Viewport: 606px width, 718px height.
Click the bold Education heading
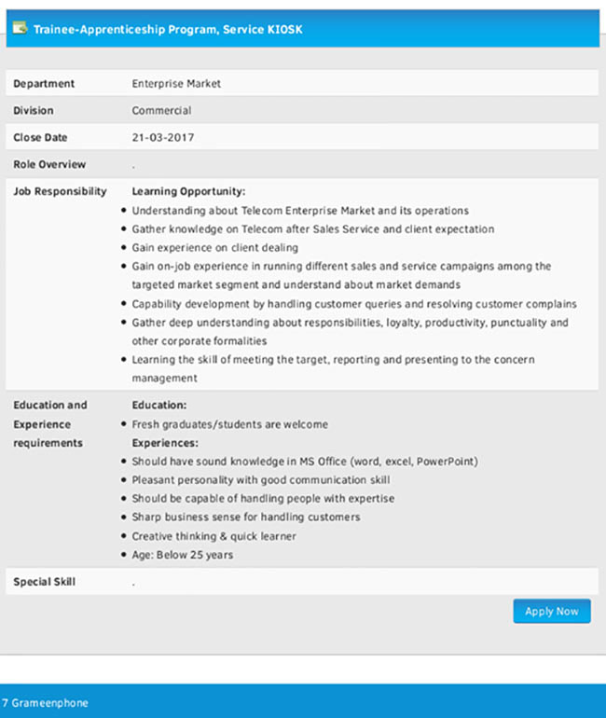click(159, 406)
